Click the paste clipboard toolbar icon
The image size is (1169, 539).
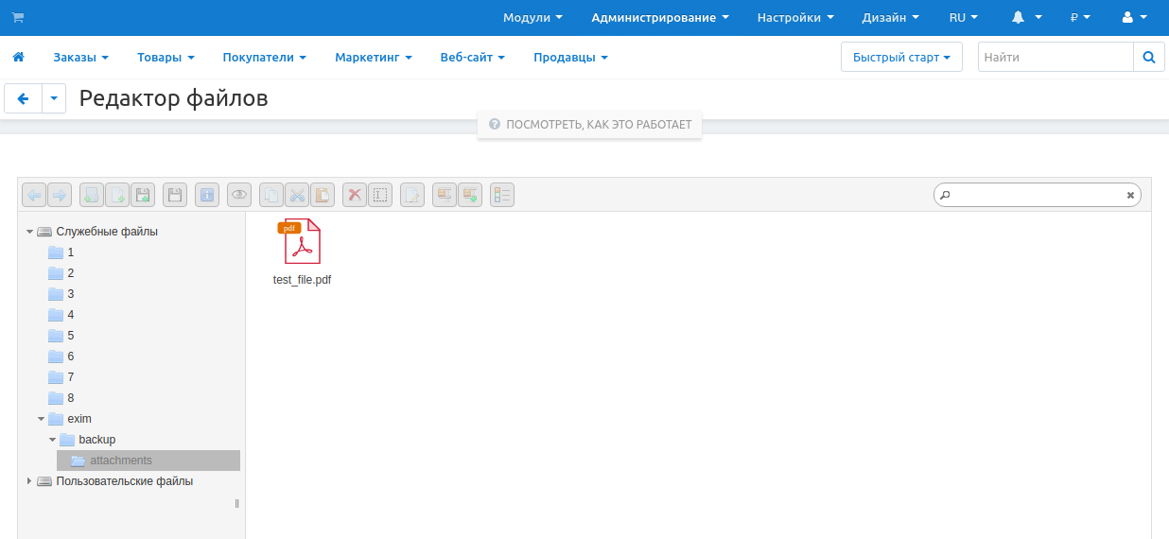coord(323,195)
